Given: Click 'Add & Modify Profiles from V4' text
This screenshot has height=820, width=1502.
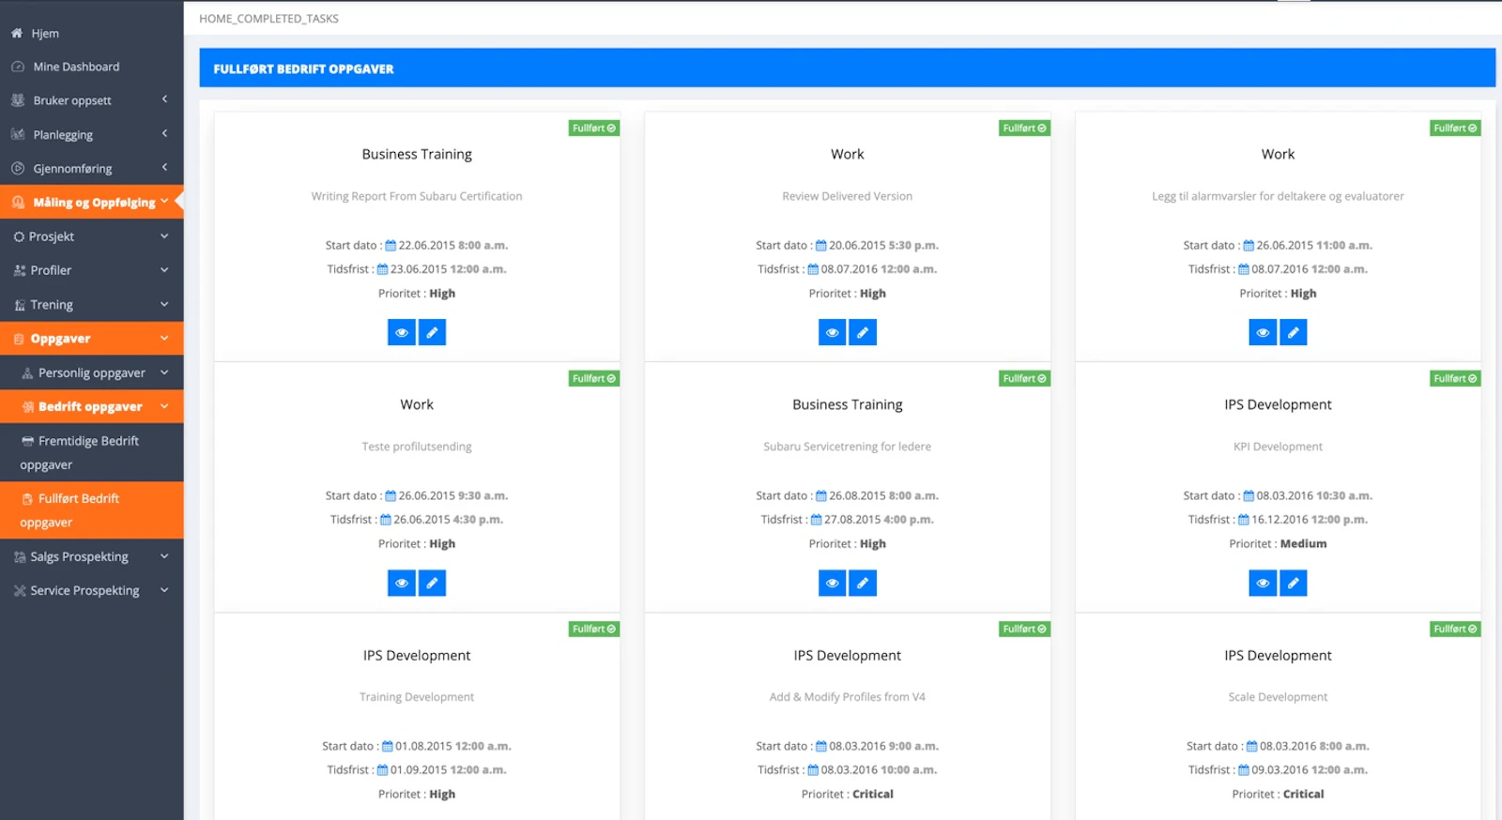Looking at the screenshot, I should pos(847,697).
